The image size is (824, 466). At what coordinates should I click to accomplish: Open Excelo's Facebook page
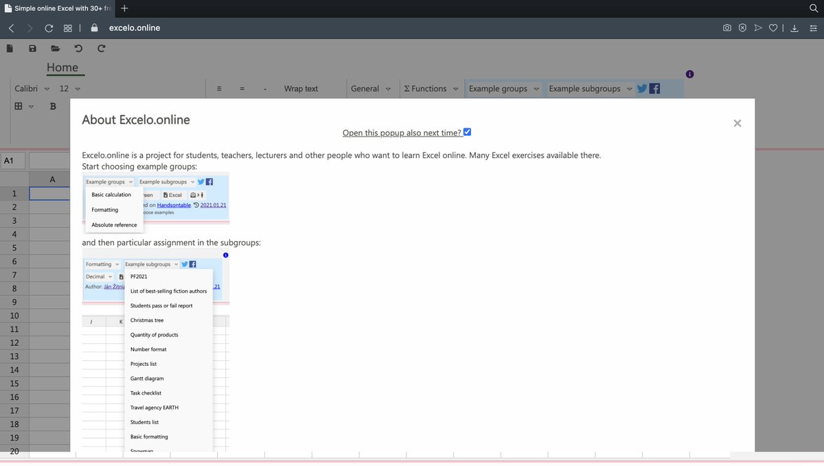tap(653, 88)
